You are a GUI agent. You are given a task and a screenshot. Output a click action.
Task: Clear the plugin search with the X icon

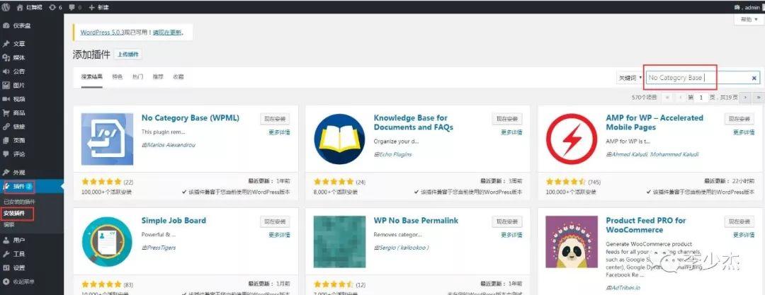[754, 78]
